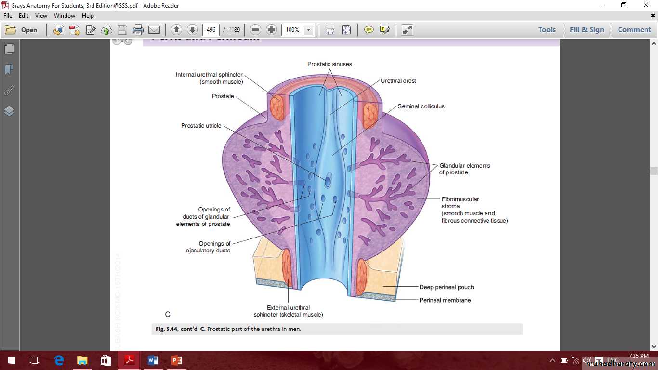
Task: Switch to read mode with arrows icon
Action: click(x=408, y=30)
